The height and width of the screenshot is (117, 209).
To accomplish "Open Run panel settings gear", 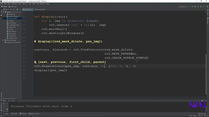I will [x=202, y=101].
